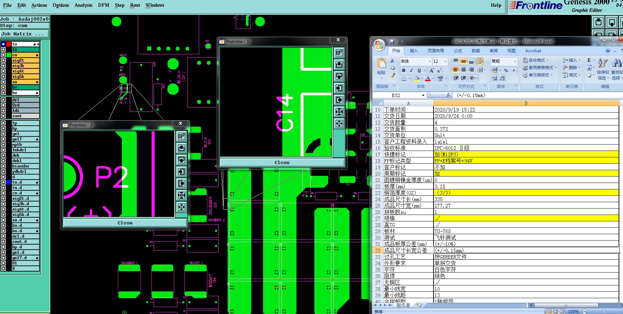
Task: Select row header 23 in Excel
Action: (378, 193)
